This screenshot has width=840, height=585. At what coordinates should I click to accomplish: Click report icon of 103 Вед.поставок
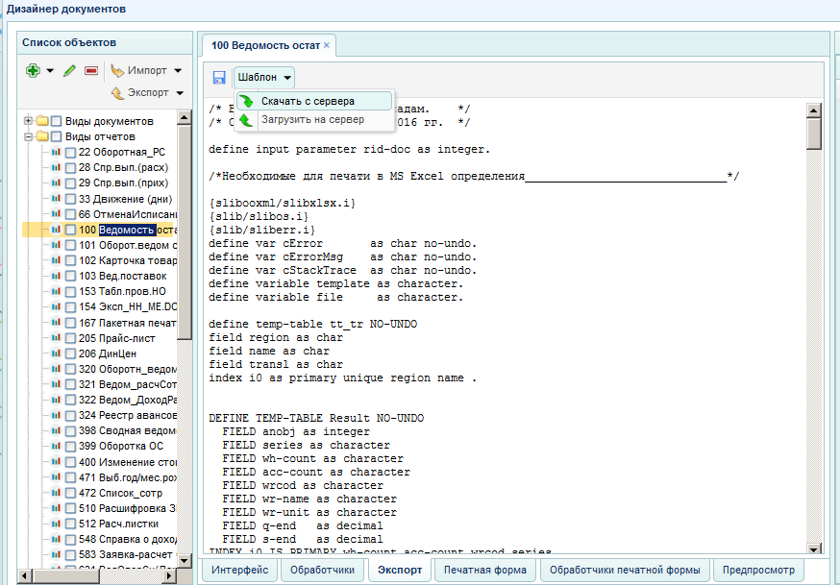click(x=56, y=277)
